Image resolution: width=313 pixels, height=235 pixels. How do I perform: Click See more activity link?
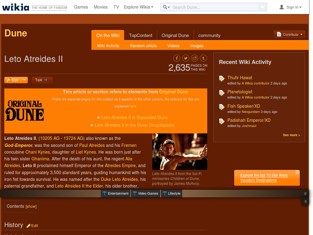pyautogui.click(x=291, y=135)
